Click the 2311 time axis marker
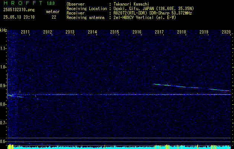This screenshot has height=149, width=234. coord(25,32)
